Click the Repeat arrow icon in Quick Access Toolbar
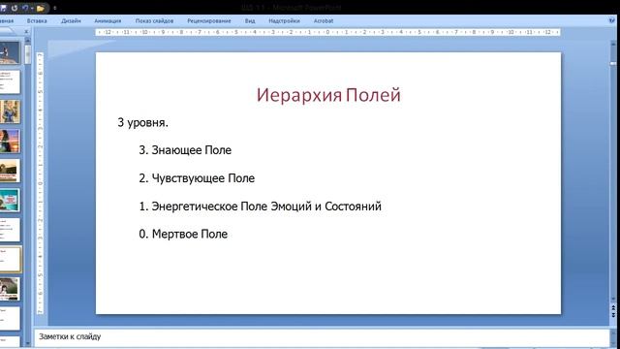The width and height of the screenshot is (620, 349). pos(15,8)
